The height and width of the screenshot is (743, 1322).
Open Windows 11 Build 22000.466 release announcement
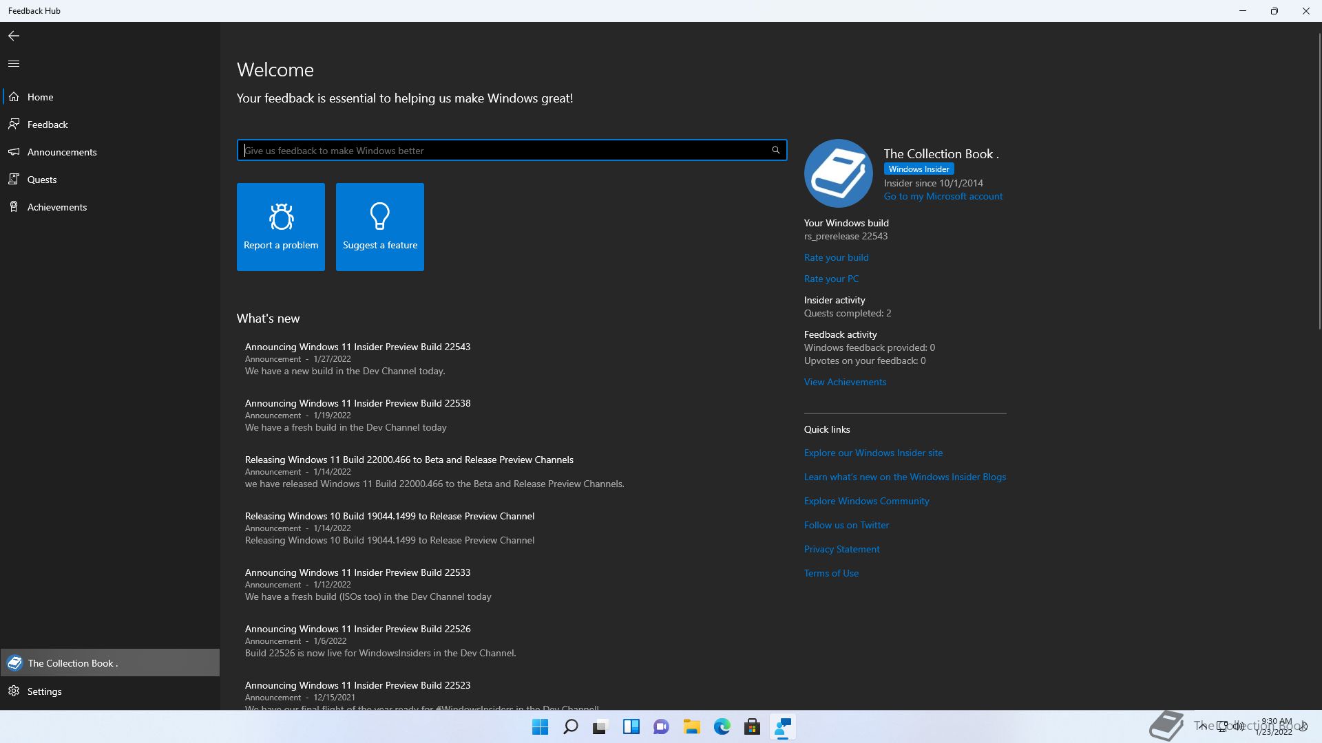409,460
